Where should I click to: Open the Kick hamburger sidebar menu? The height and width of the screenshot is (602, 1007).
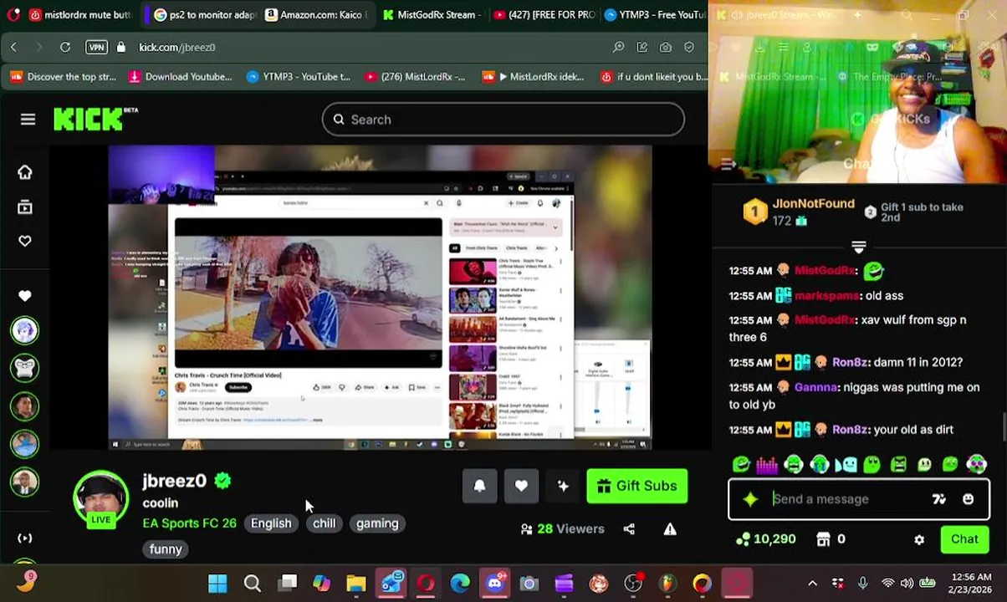28,120
